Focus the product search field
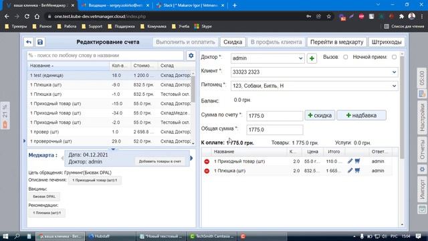This screenshot has height=241, width=428. (x=106, y=56)
